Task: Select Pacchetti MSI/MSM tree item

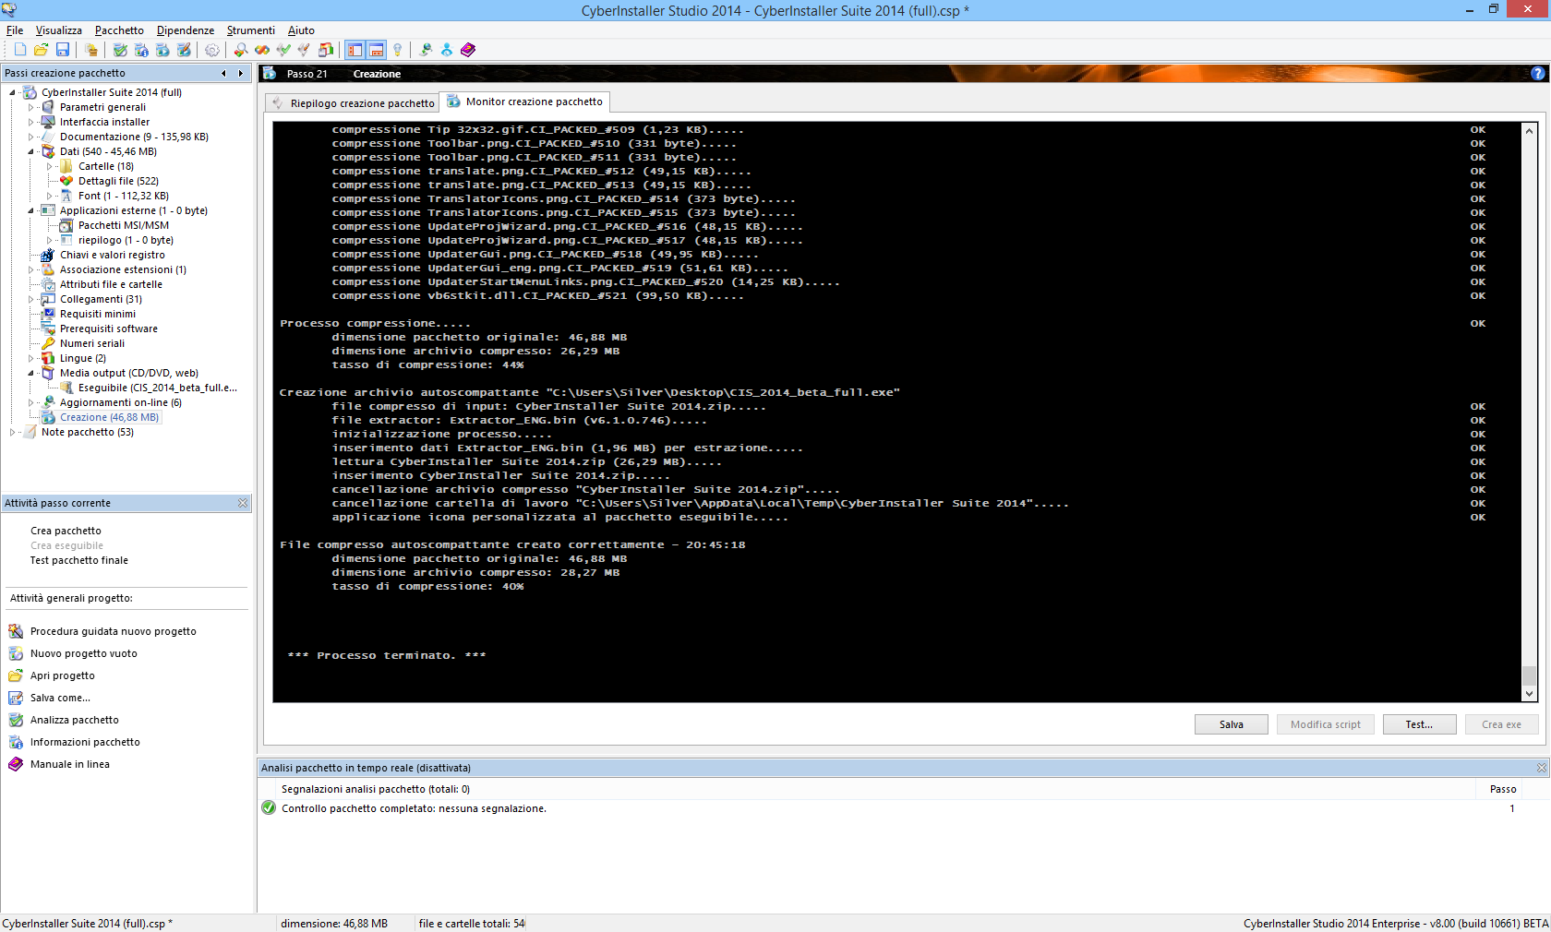Action: (124, 225)
